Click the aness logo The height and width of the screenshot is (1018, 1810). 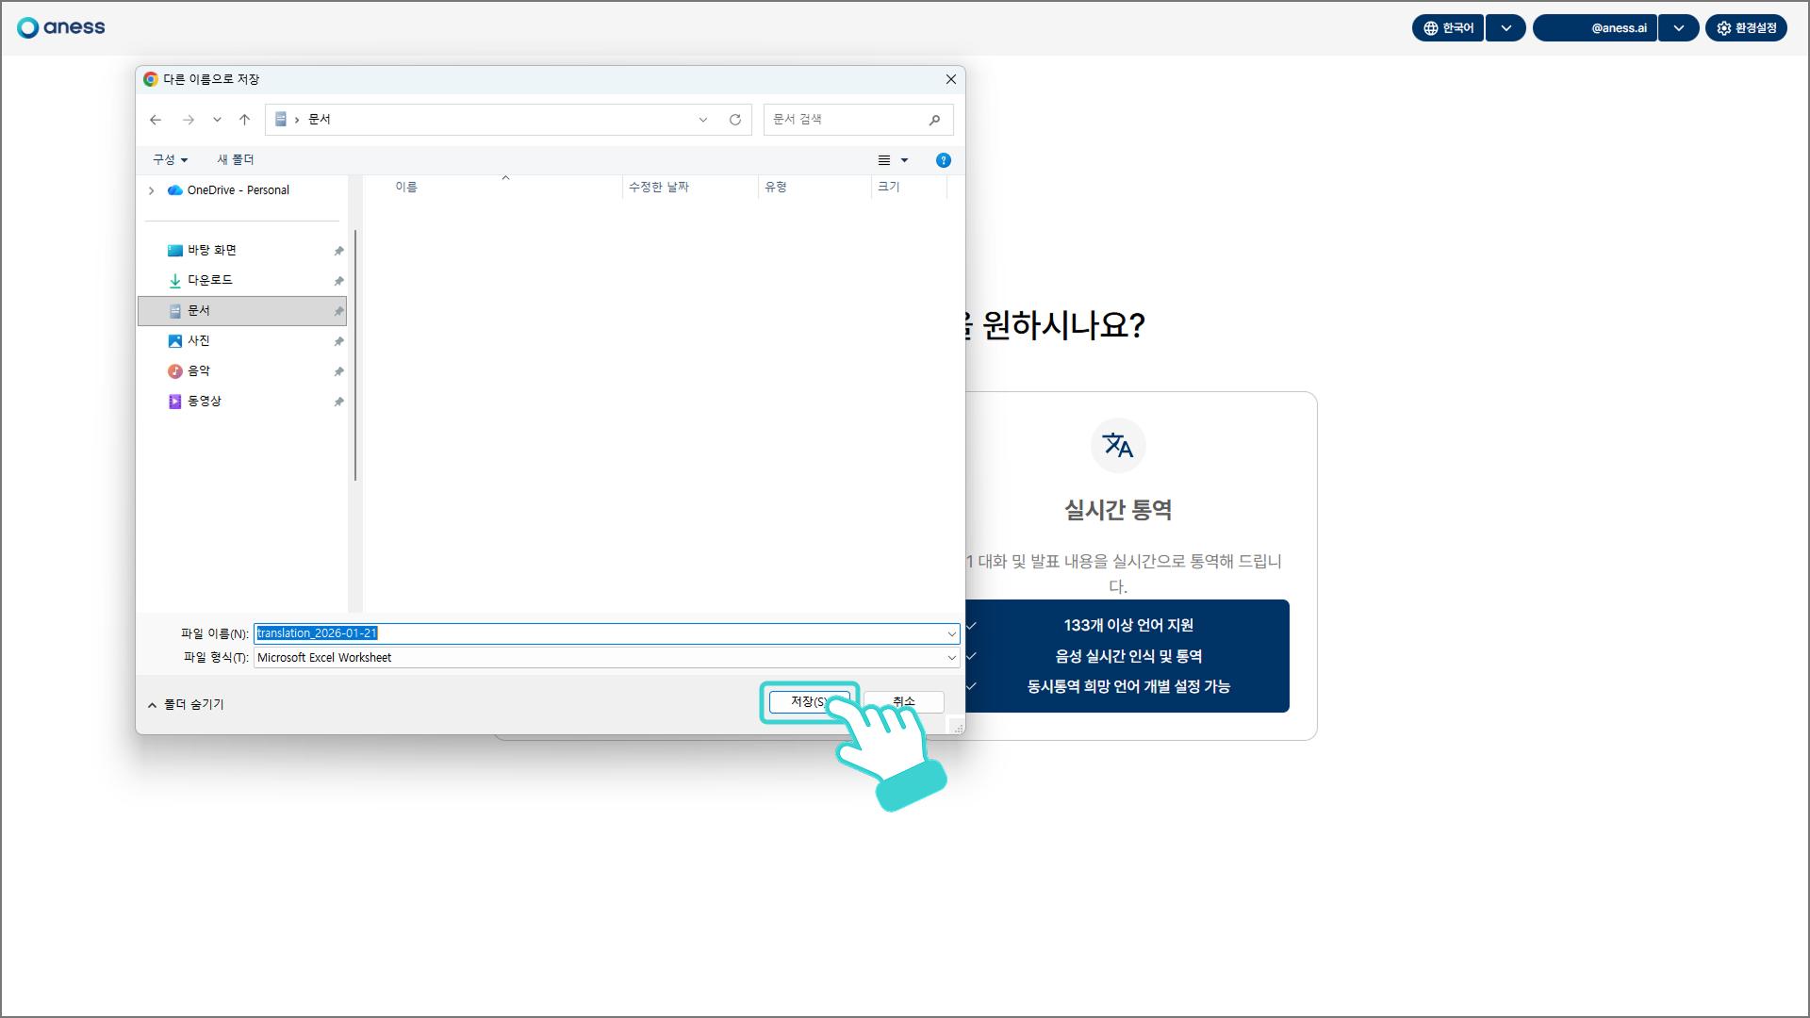point(61,27)
